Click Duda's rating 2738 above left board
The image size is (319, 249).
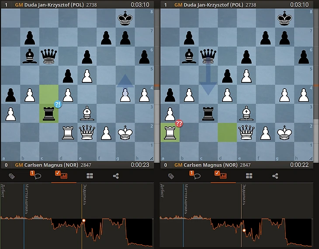point(91,5)
